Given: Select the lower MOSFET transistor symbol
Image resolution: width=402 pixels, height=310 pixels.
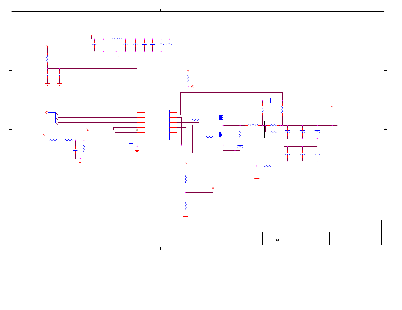Looking at the screenshot, I should 221,135.
